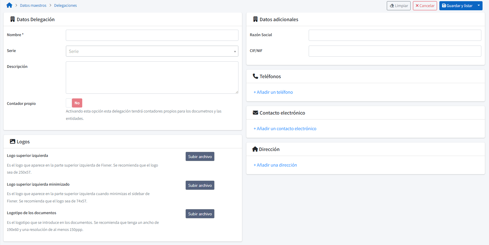Click the phone icon beside Teléfonos
Screen dimensions: 489x245
(x=255, y=76)
